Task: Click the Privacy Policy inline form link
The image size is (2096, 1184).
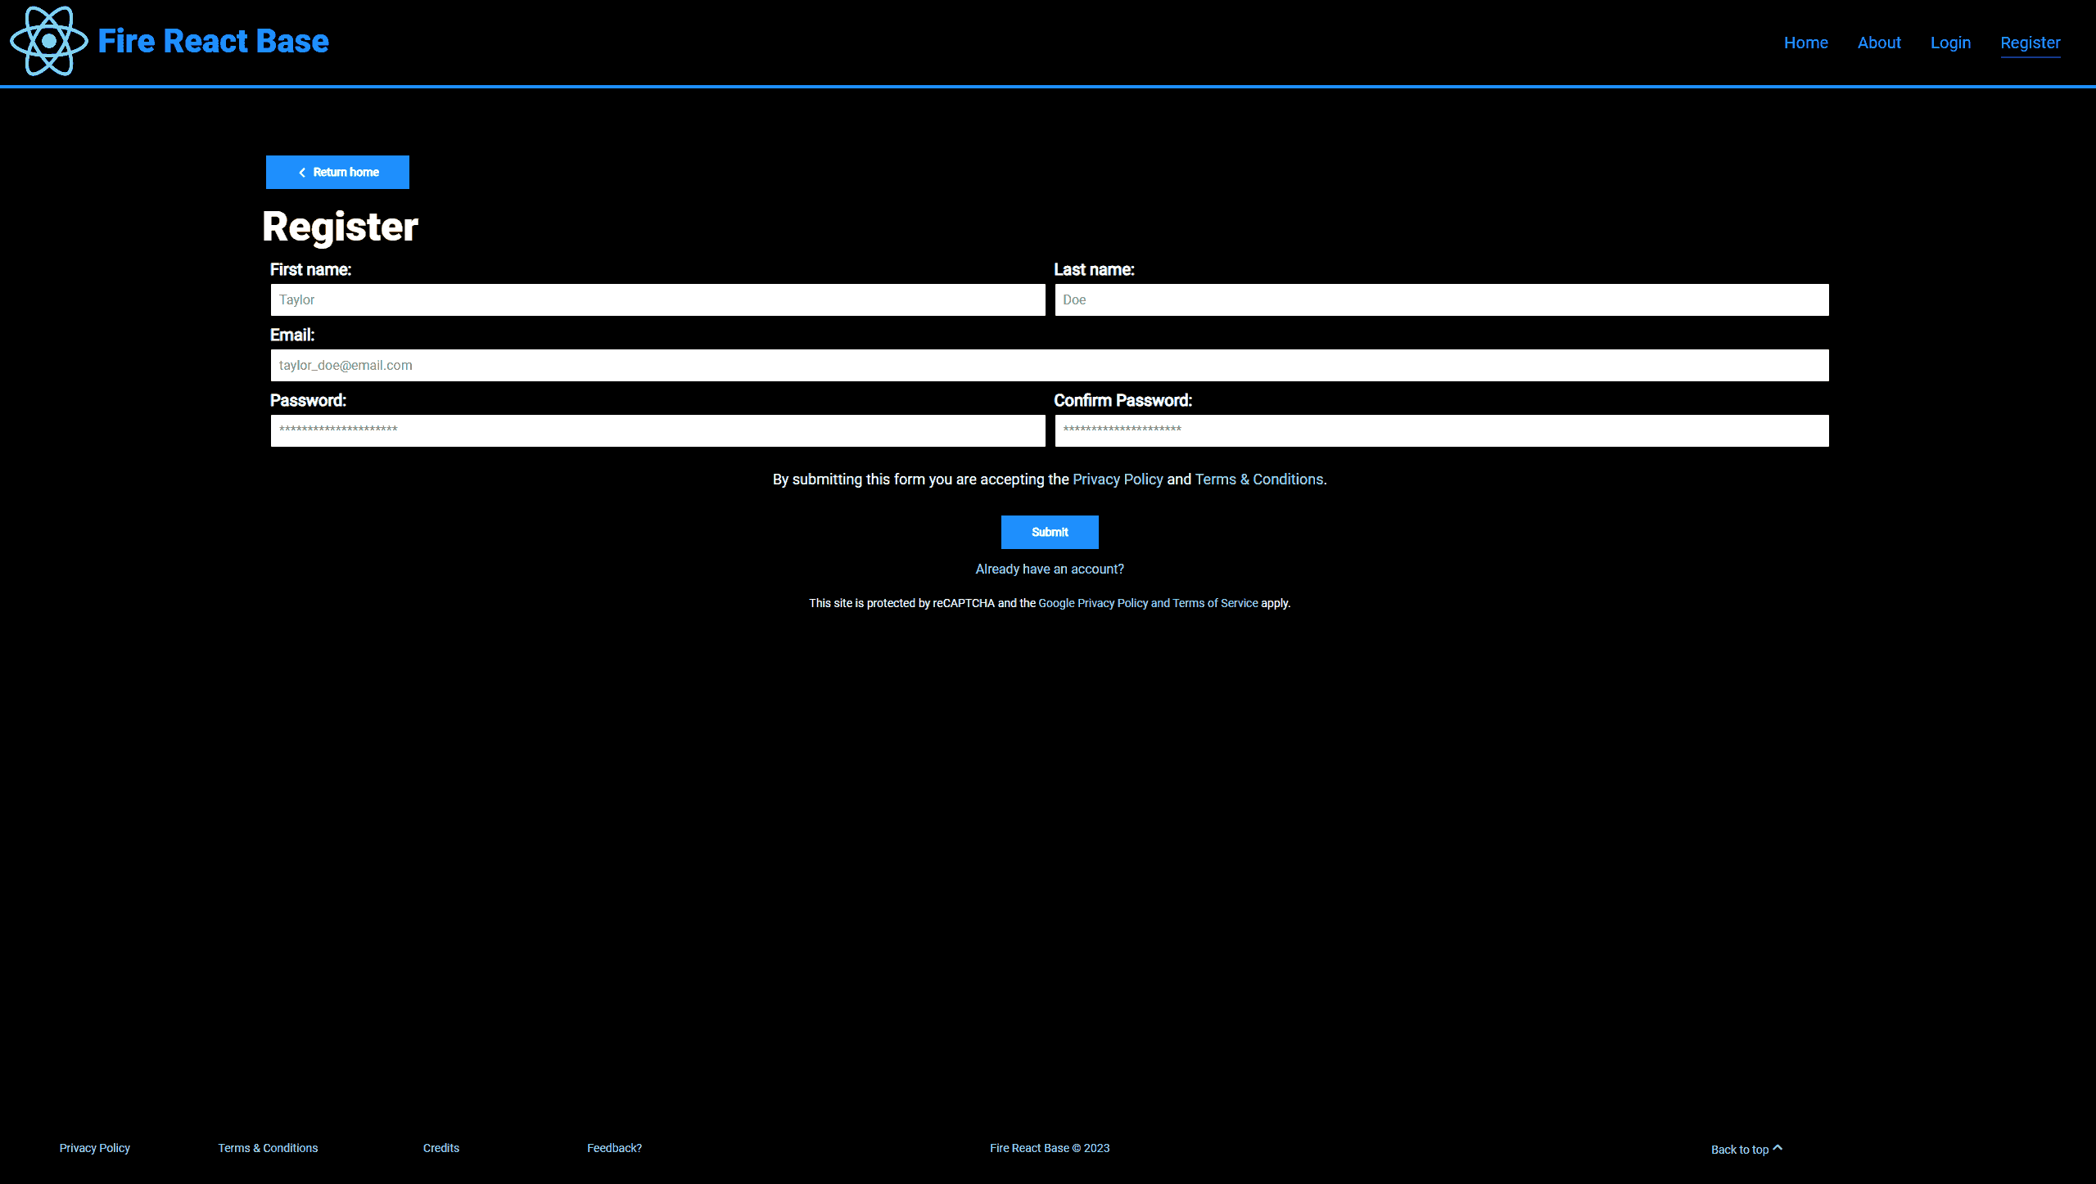Action: point(1117,479)
